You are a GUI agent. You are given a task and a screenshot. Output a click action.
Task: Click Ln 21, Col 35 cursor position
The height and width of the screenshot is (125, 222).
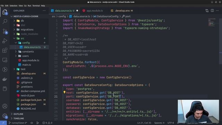pyautogui.click(x=144, y=123)
